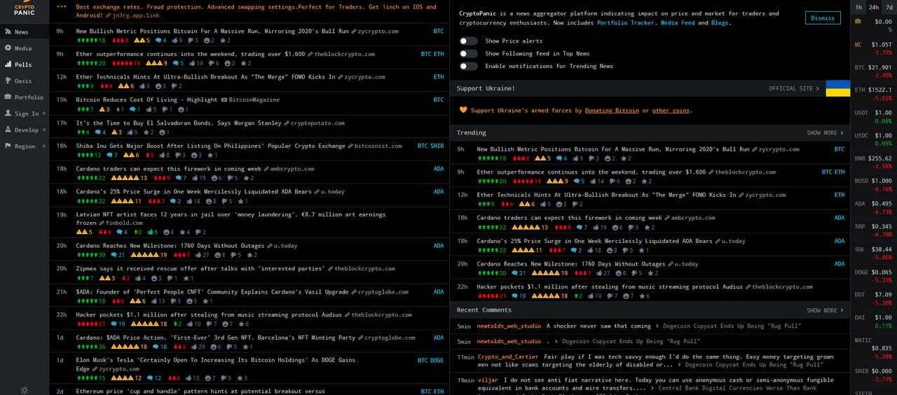
Task: Click the DOGE tag on Elon Musk's Tesla row
Action: pos(437,360)
